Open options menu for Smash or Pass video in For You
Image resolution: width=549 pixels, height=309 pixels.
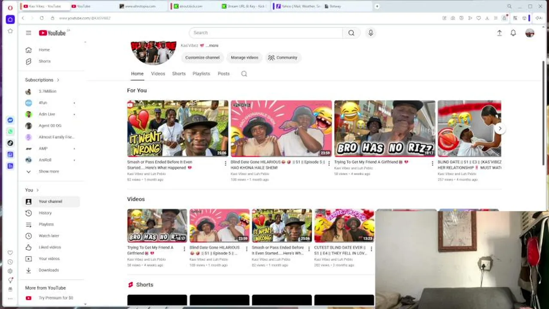225,164
